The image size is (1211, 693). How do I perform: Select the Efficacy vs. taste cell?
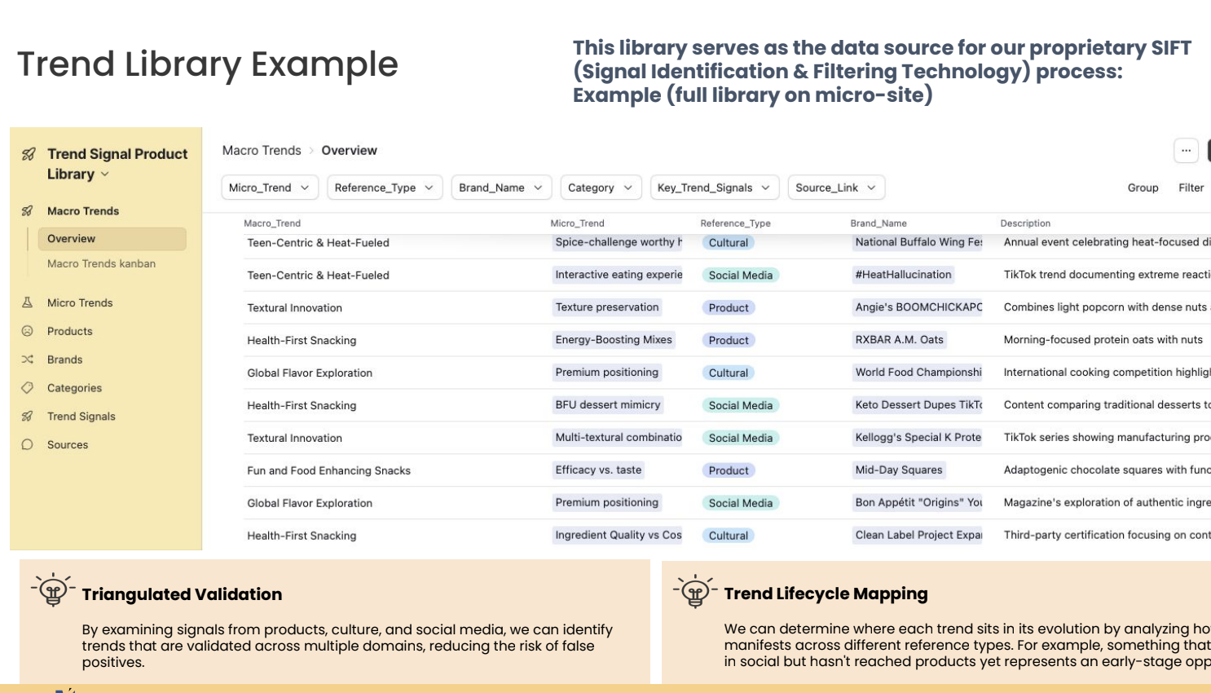tap(598, 470)
